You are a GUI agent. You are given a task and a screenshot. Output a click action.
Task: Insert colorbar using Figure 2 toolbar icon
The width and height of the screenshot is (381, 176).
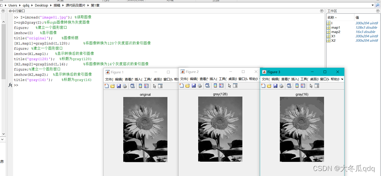point(215,85)
